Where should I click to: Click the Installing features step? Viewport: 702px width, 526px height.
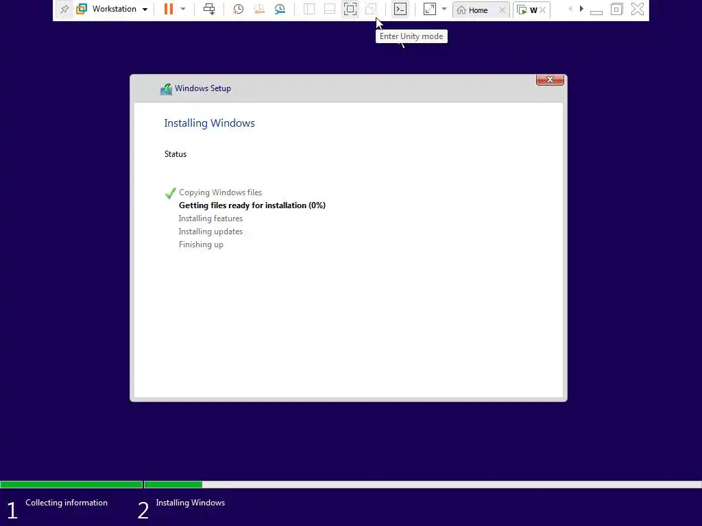click(x=210, y=218)
